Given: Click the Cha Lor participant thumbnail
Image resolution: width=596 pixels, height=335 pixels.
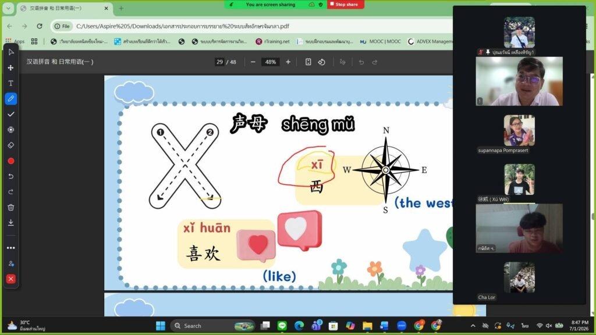Looking at the screenshot, I should (x=519, y=277).
